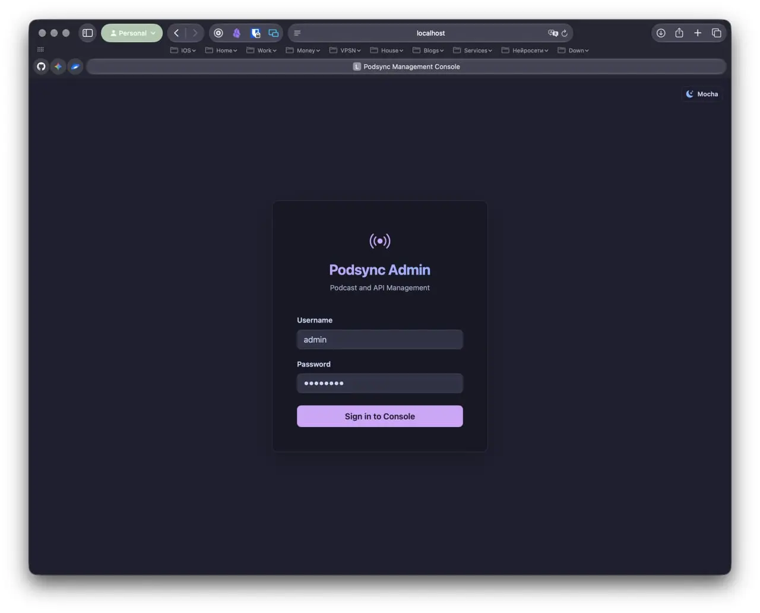Select the Podsync Management Console tab

(407, 67)
